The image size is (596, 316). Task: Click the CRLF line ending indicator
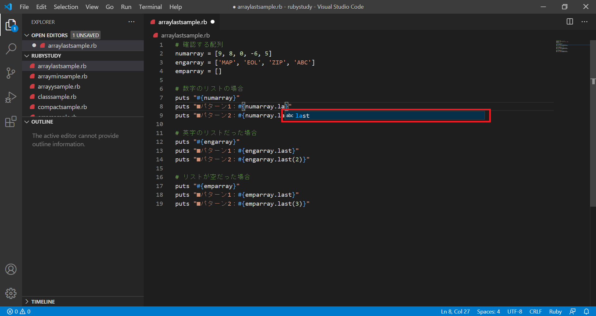[535, 311]
